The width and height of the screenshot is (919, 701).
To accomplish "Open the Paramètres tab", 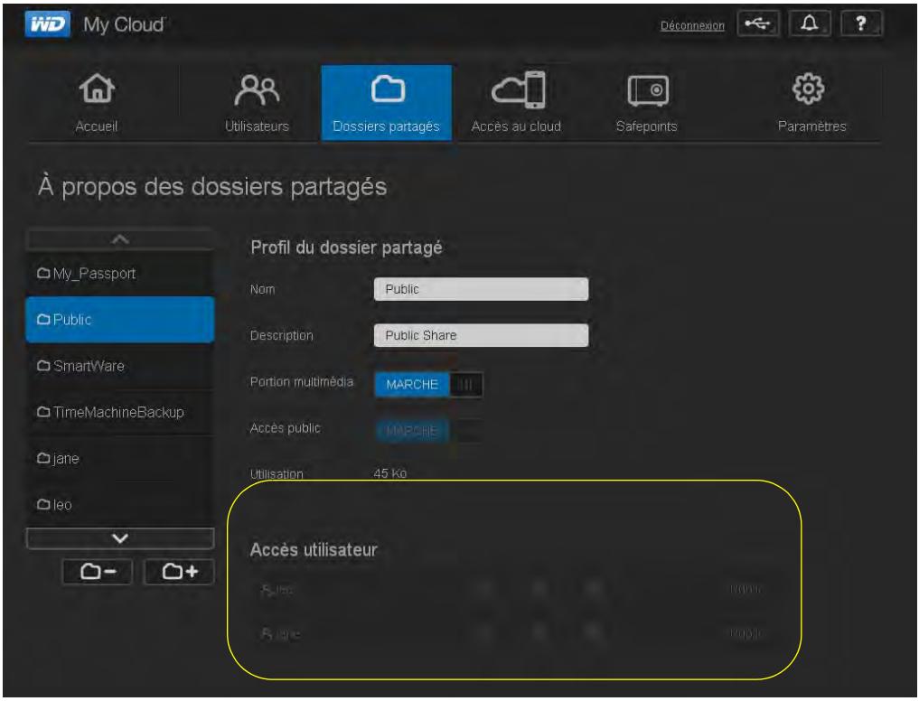I will click(x=811, y=103).
